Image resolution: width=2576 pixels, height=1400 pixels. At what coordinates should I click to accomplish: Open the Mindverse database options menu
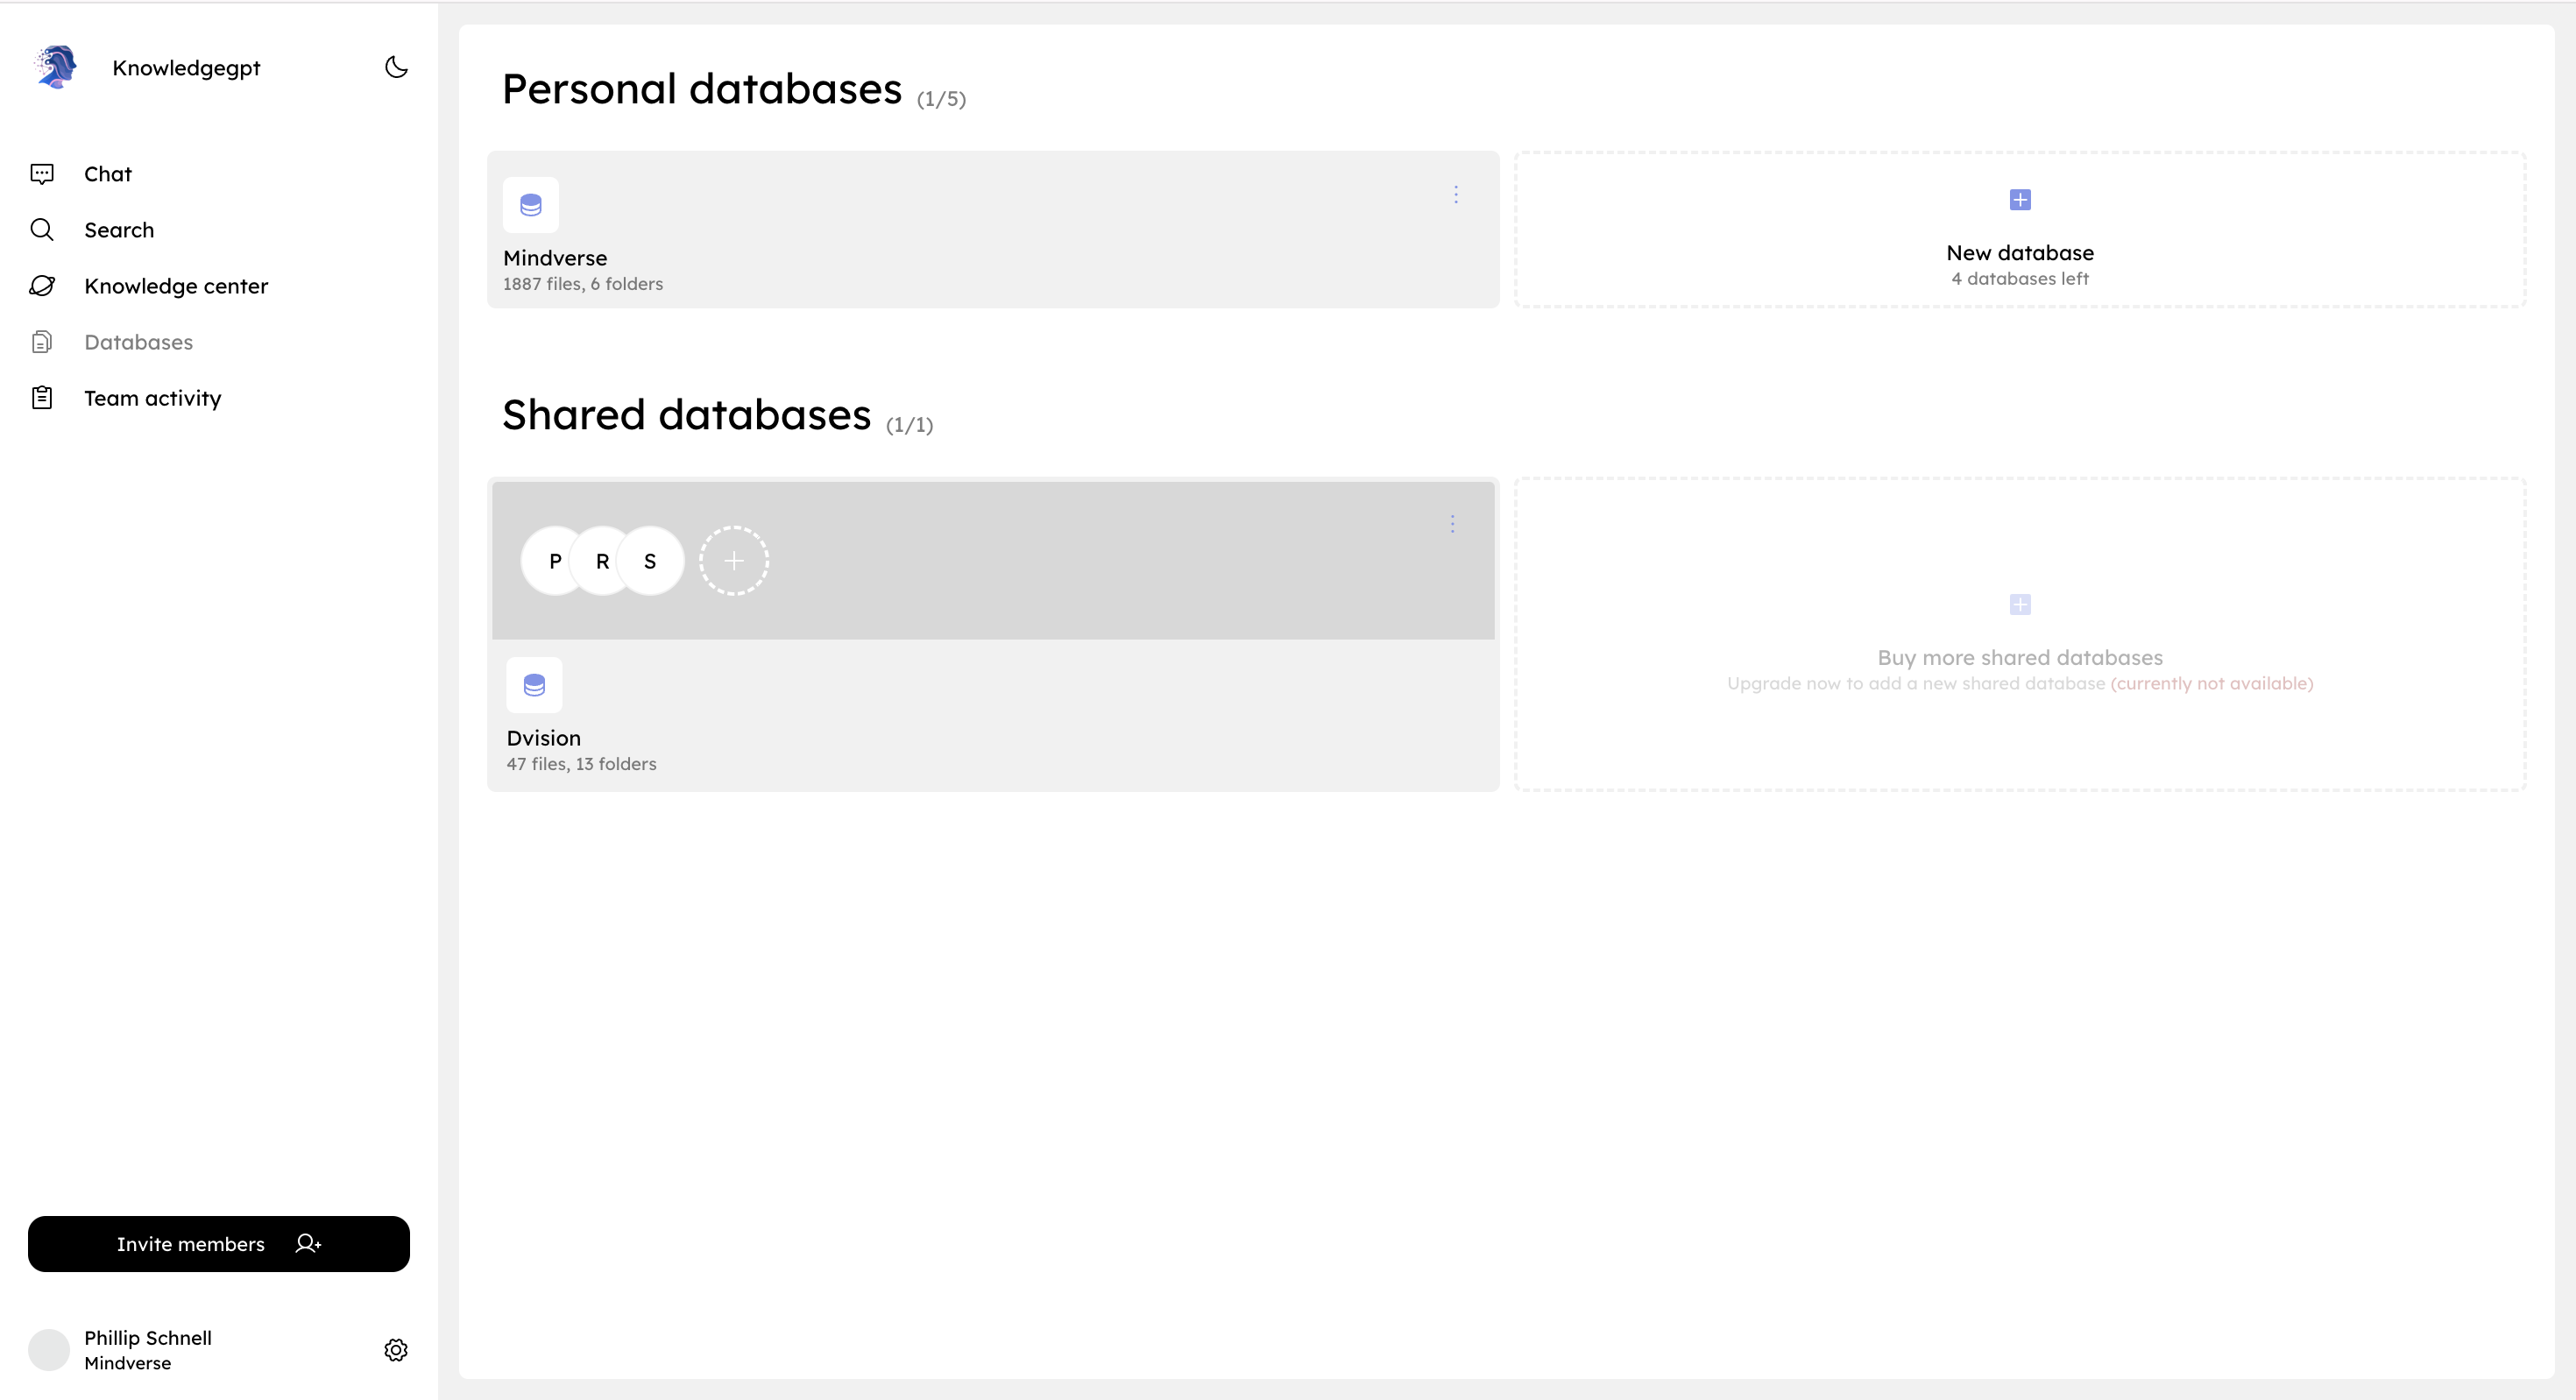click(1456, 195)
